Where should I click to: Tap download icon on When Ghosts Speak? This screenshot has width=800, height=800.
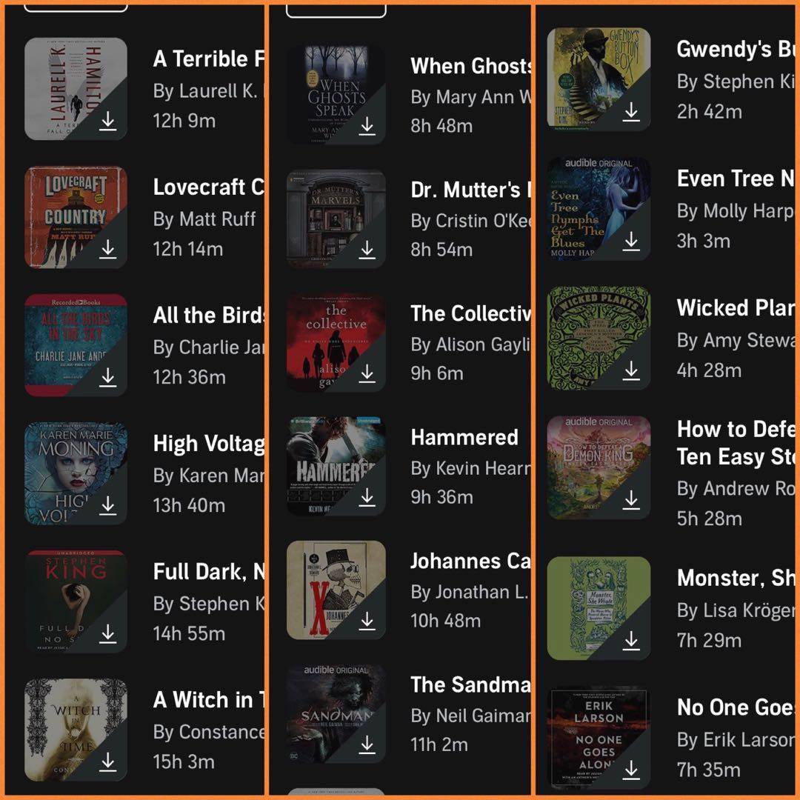[x=367, y=125]
